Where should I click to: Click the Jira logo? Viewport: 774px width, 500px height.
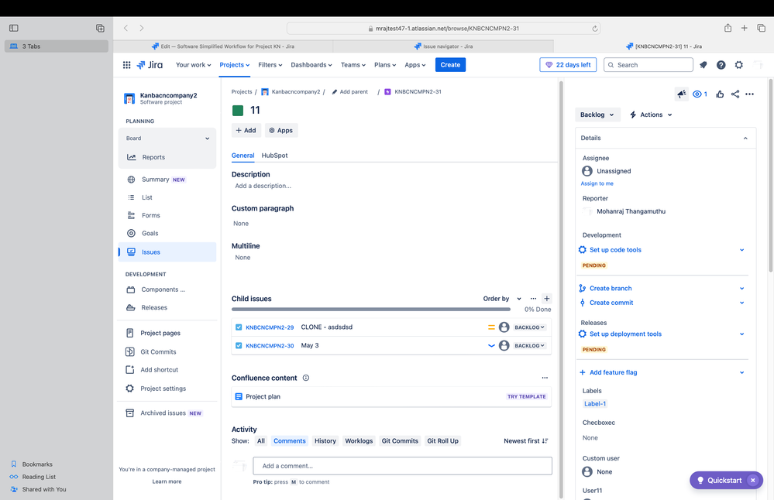pyautogui.click(x=150, y=64)
